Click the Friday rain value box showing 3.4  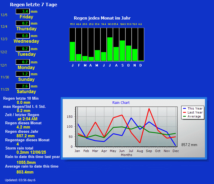pyautogui.click(x=22, y=11)
